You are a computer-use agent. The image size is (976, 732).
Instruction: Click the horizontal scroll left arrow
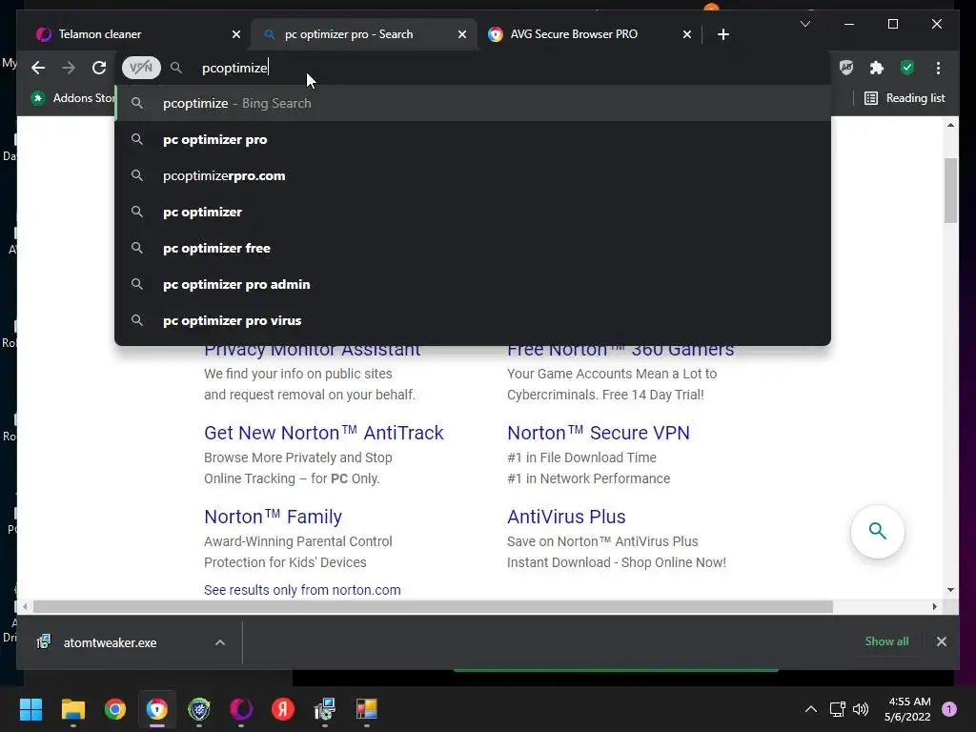24,606
